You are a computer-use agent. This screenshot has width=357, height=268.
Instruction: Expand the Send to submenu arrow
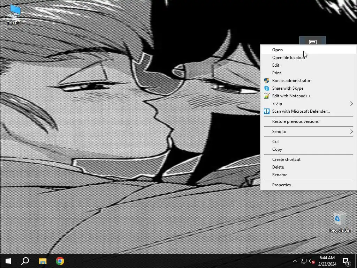351,132
